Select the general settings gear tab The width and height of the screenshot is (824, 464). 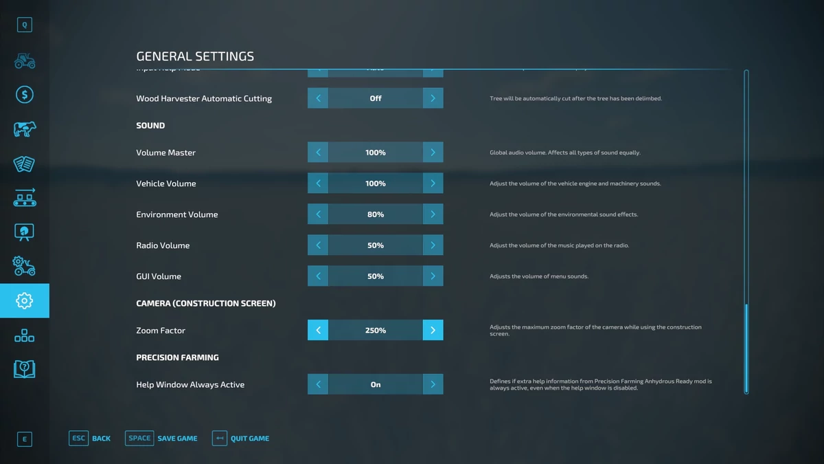pyautogui.click(x=25, y=300)
